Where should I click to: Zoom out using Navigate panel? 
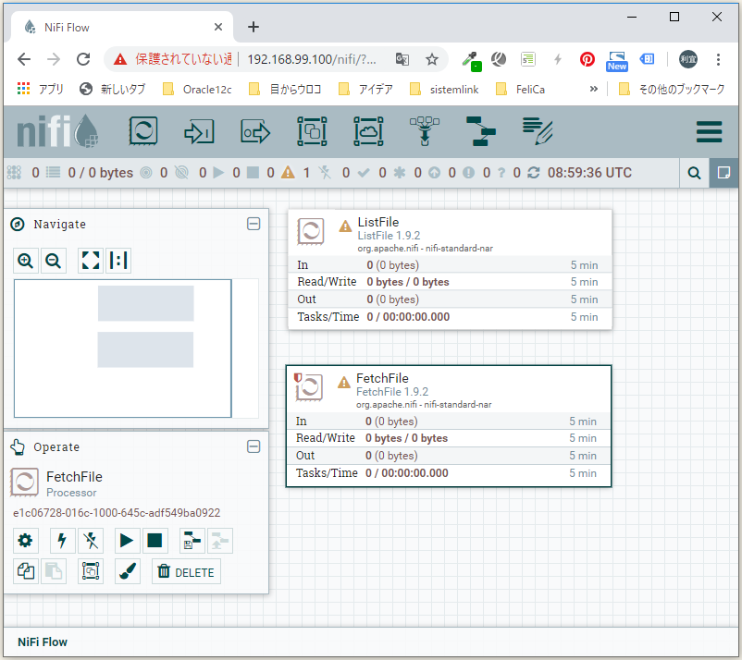53,261
